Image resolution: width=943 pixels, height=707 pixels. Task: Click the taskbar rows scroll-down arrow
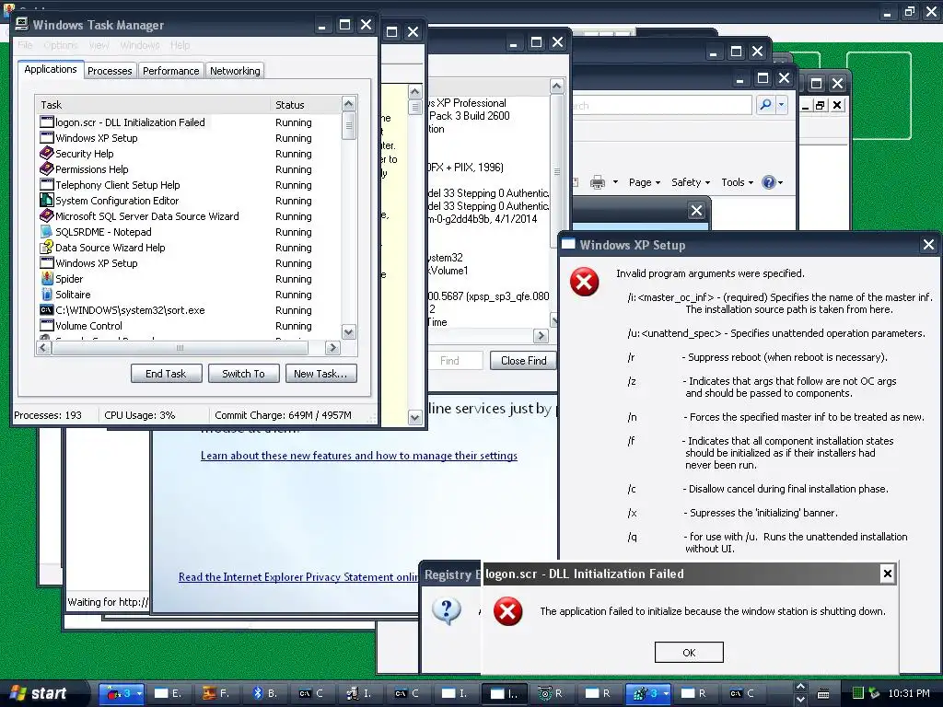pyautogui.click(x=800, y=700)
